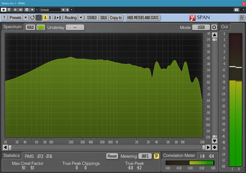Select the Statistics tab
The image size is (246, 173).
coord(11,155)
